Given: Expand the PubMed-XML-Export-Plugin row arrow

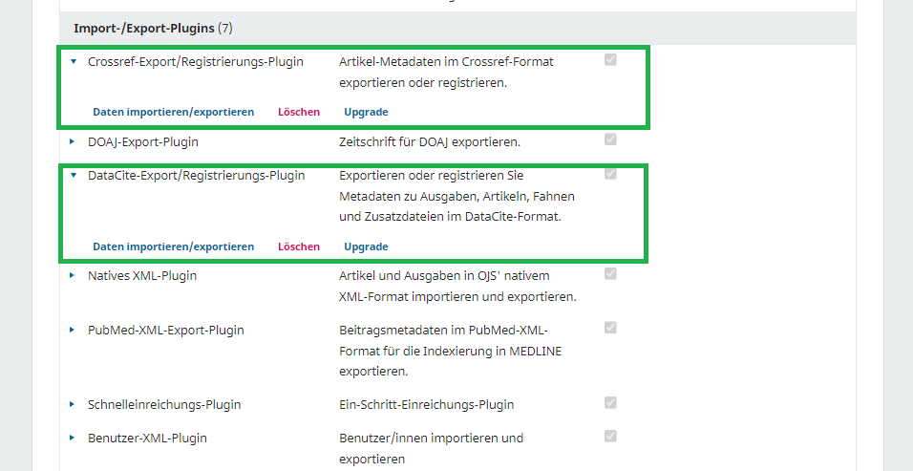Looking at the screenshot, I should (73, 330).
